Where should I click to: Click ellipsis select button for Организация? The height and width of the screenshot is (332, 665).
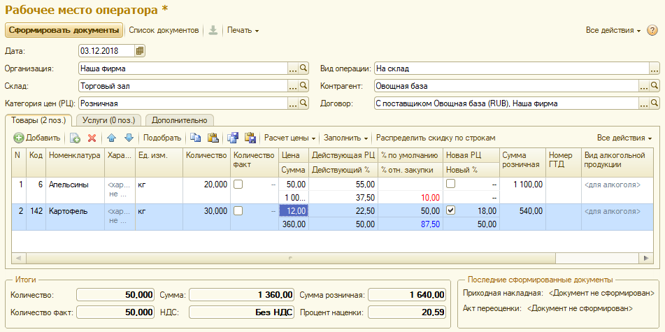293,68
